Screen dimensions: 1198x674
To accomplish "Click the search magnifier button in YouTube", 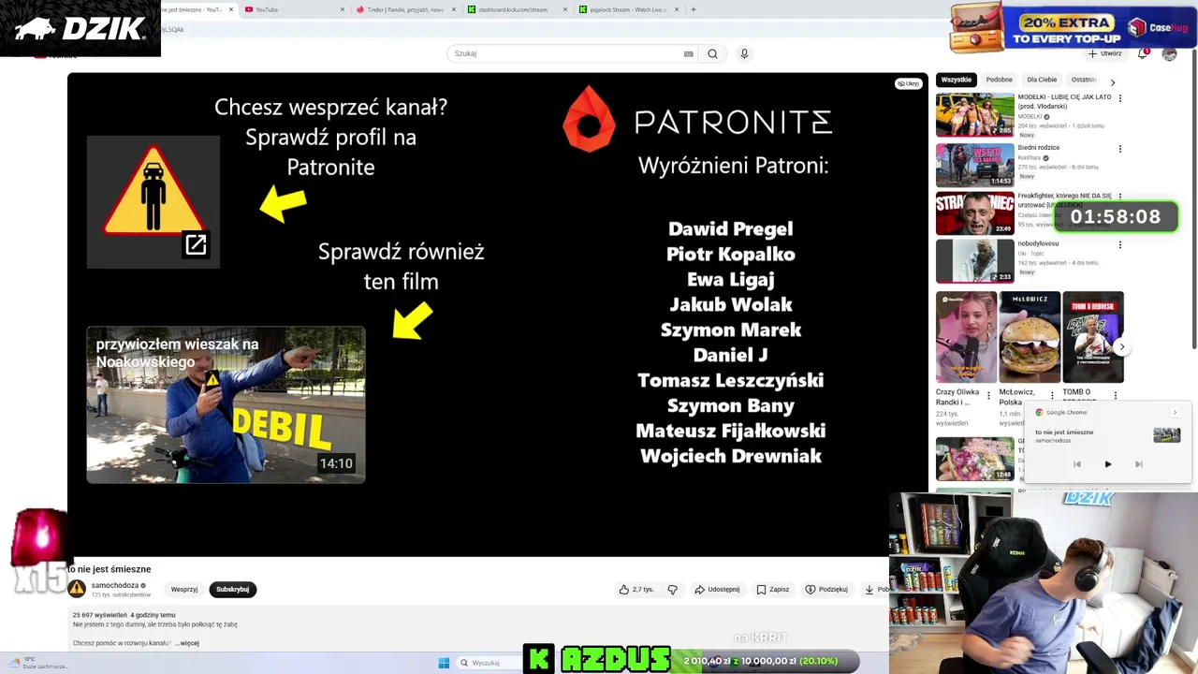I will [712, 53].
